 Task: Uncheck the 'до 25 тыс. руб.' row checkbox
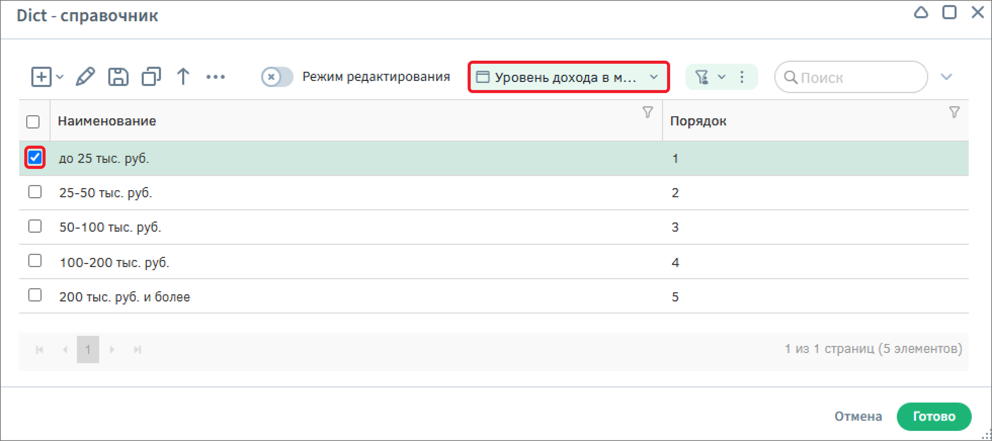(35, 158)
